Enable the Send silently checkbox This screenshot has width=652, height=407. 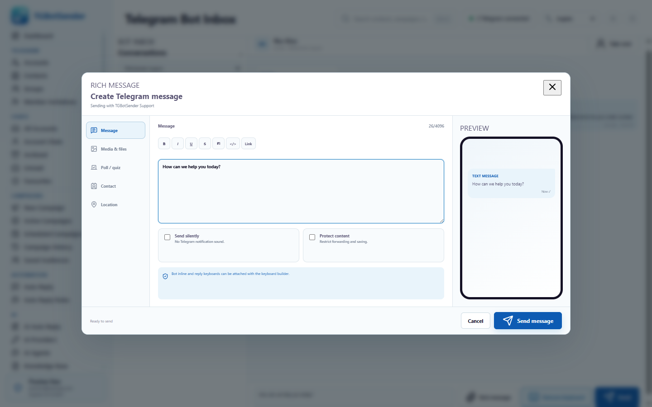167,237
